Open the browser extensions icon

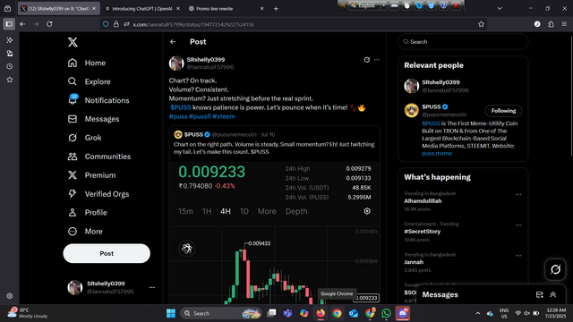tap(551, 24)
